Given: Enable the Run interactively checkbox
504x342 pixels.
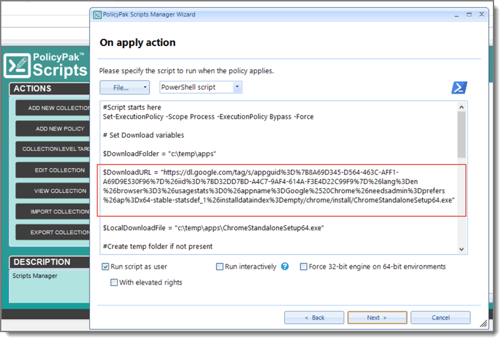Looking at the screenshot, I should [220, 267].
